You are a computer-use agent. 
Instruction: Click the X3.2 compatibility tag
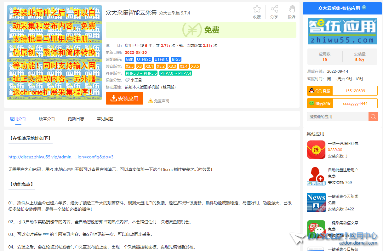[161, 66]
